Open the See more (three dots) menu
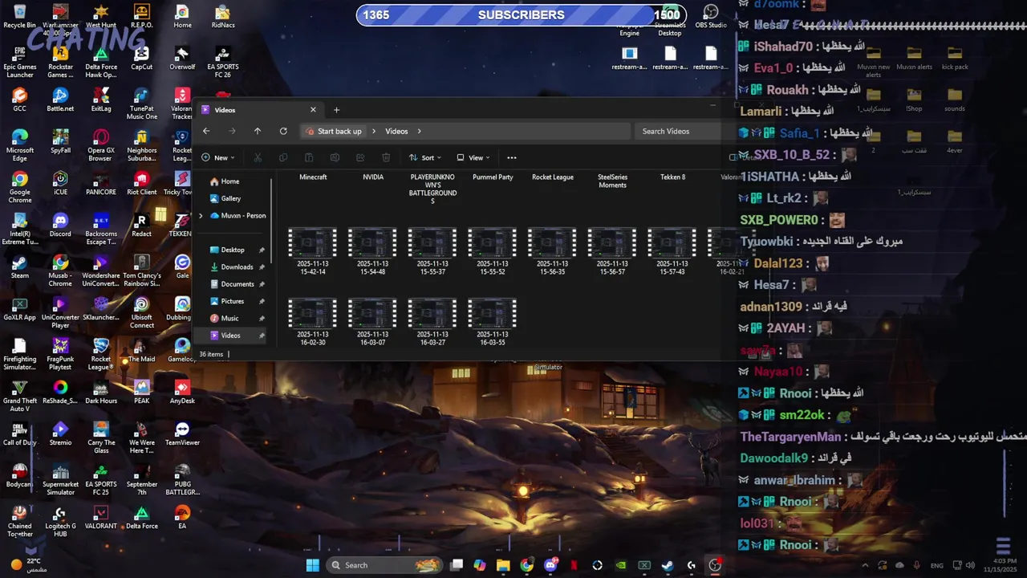The image size is (1027, 578). 512,157
